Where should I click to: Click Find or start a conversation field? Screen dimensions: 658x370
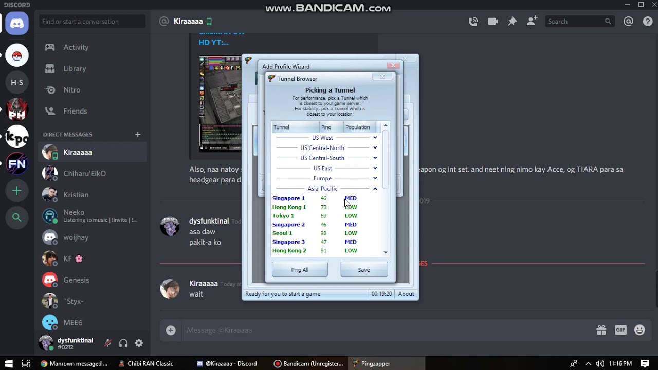tap(93, 22)
